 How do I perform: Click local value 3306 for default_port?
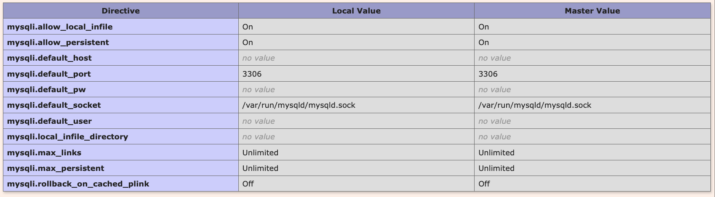point(252,74)
